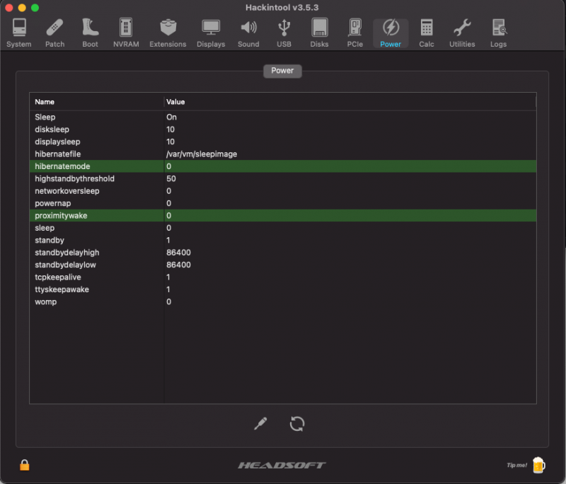Click the /var/vm/sleepimage value
The image size is (566, 484).
[x=202, y=154]
